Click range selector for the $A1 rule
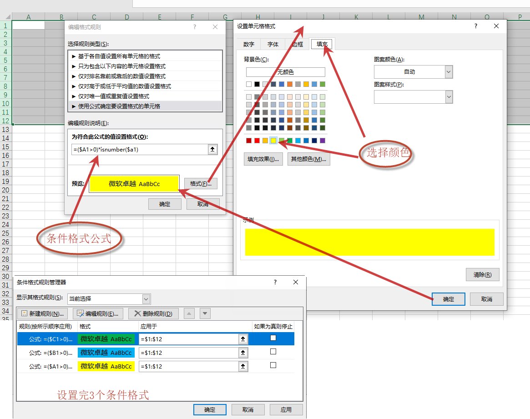 (243, 366)
